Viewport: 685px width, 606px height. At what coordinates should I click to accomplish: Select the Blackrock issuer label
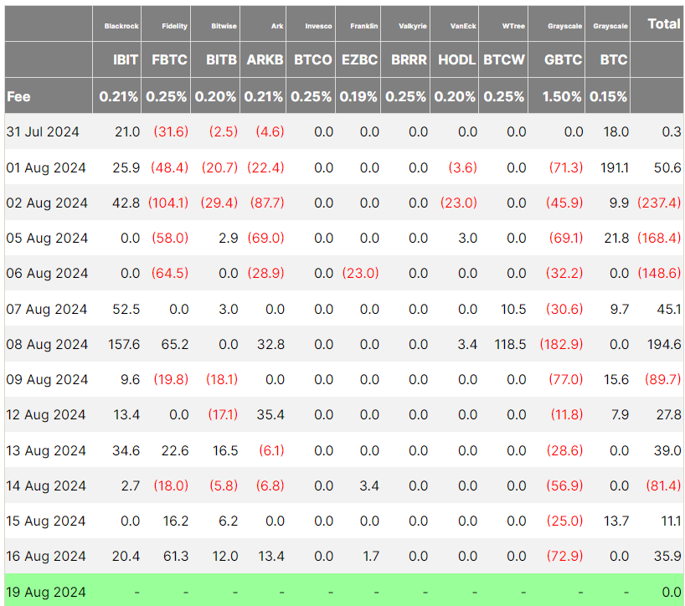pos(121,26)
